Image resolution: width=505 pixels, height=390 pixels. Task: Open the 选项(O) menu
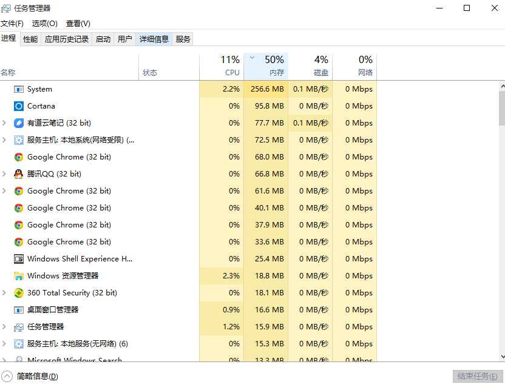click(44, 24)
